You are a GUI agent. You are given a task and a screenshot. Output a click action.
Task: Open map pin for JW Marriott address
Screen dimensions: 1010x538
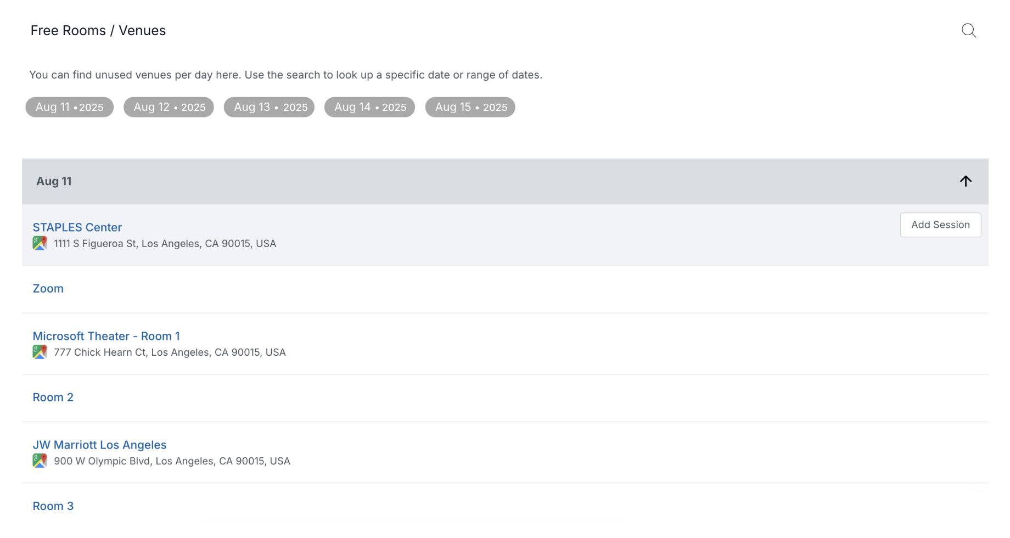tap(40, 461)
